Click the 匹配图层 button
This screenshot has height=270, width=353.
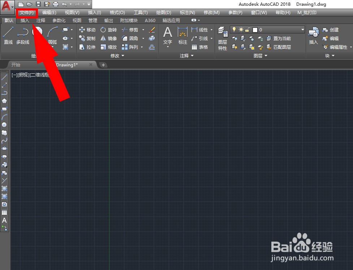(279, 47)
